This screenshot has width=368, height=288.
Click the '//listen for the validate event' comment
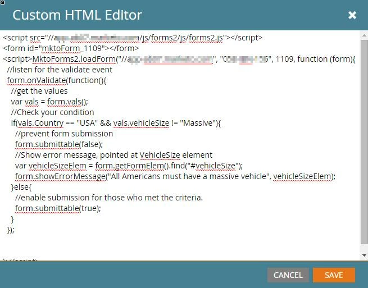60,70
